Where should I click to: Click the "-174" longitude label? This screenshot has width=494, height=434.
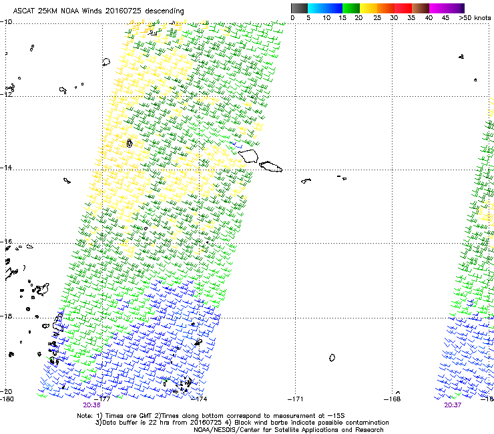coord(199,399)
